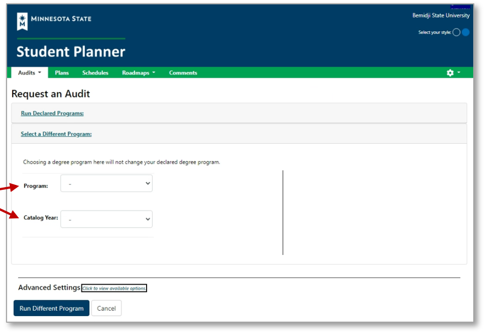The image size is (488, 332).
Task: Click the Minnesota State logo icon
Action: click(x=22, y=21)
